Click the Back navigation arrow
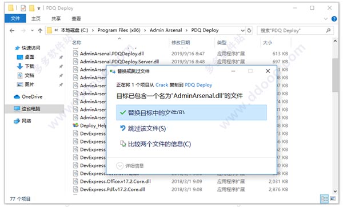This screenshot has width=343, height=207. click(x=12, y=31)
